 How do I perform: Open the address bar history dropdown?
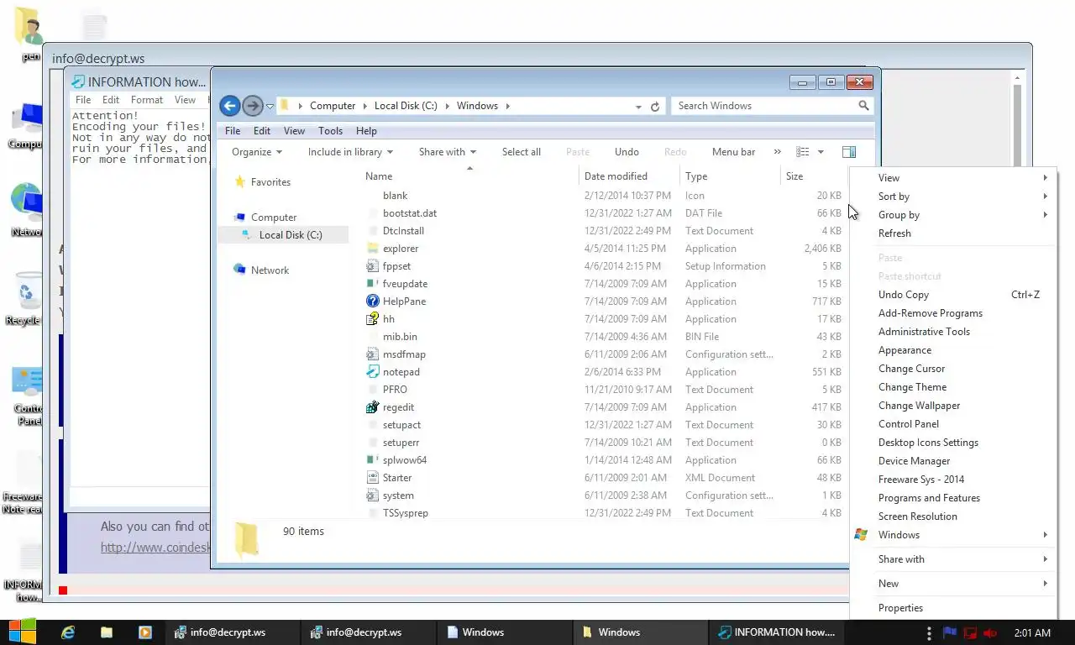click(638, 107)
